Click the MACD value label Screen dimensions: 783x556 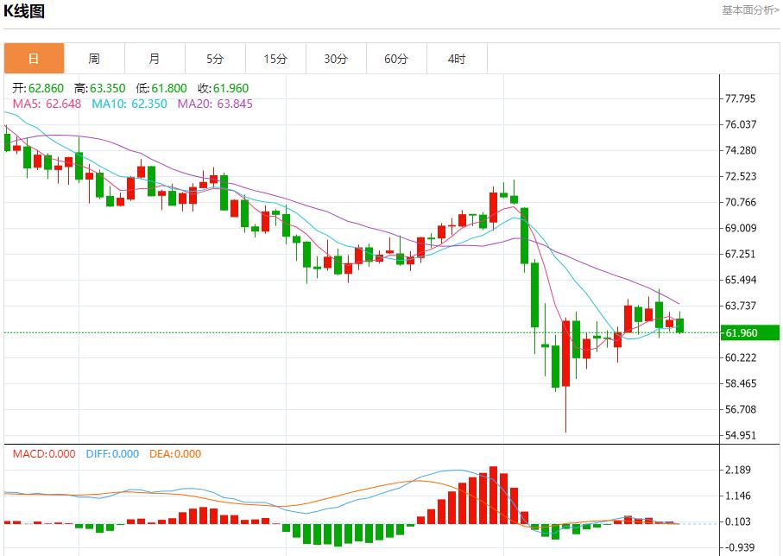tap(44, 454)
